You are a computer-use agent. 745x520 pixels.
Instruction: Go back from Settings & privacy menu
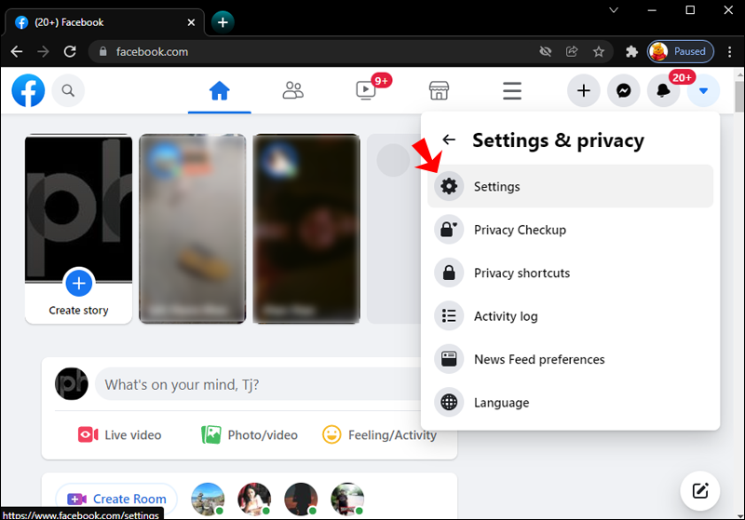pos(449,140)
